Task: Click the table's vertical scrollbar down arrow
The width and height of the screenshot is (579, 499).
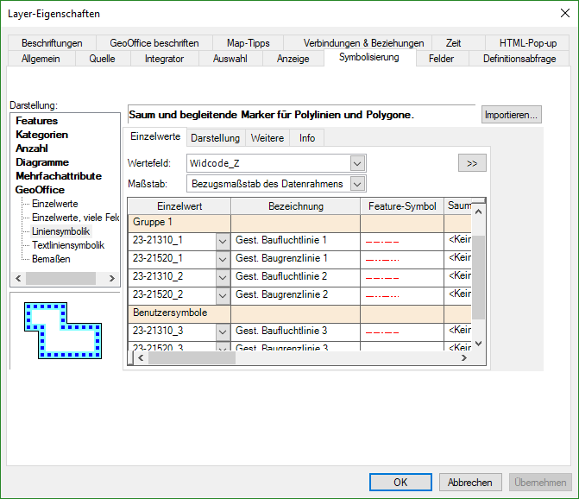Action: [480, 344]
